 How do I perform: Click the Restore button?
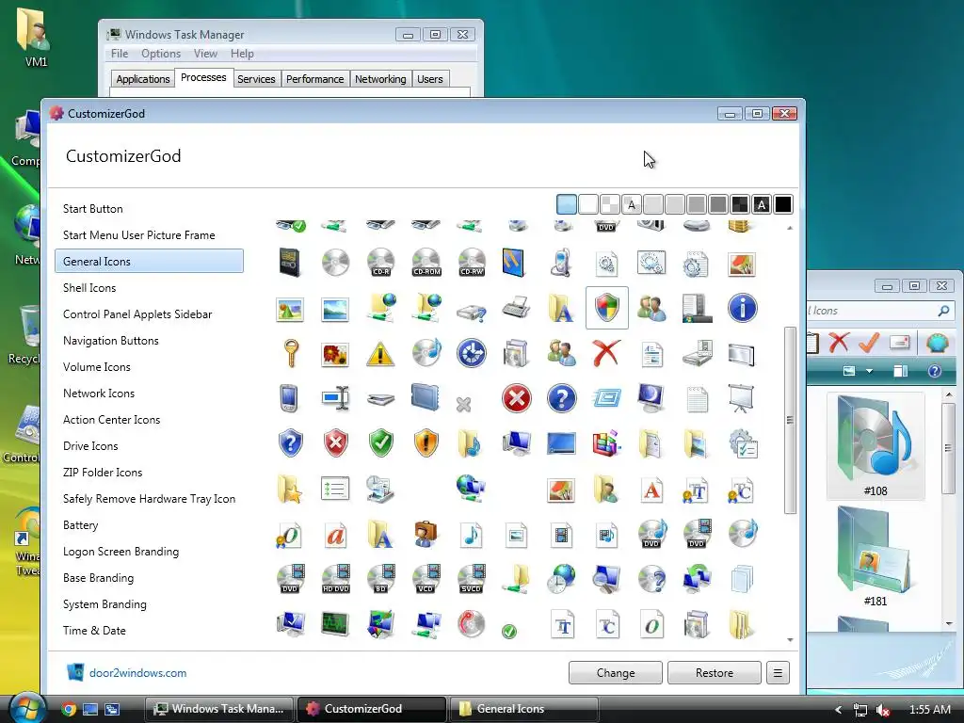pos(715,672)
